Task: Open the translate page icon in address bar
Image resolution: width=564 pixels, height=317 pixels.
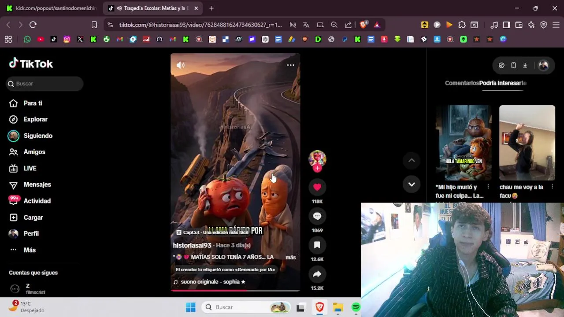Action: [x=306, y=25]
